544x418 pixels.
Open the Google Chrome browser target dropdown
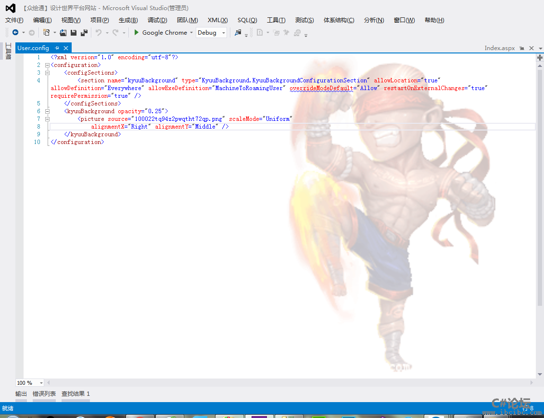pyautogui.click(x=191, y=33)
